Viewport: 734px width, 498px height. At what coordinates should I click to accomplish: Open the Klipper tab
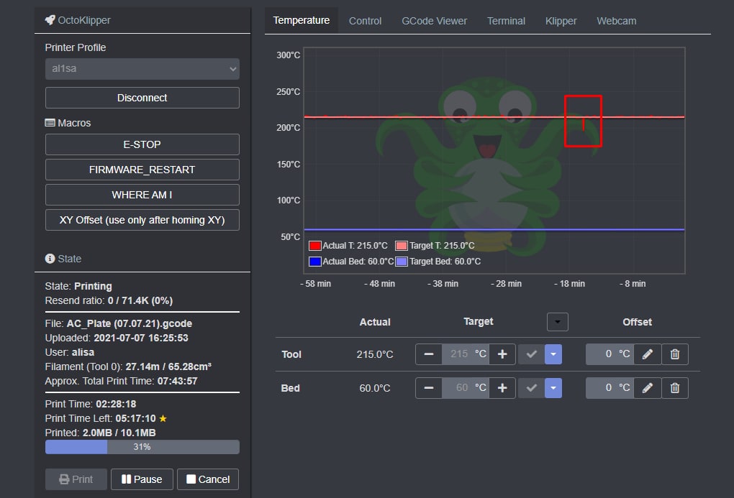point(561,21)
